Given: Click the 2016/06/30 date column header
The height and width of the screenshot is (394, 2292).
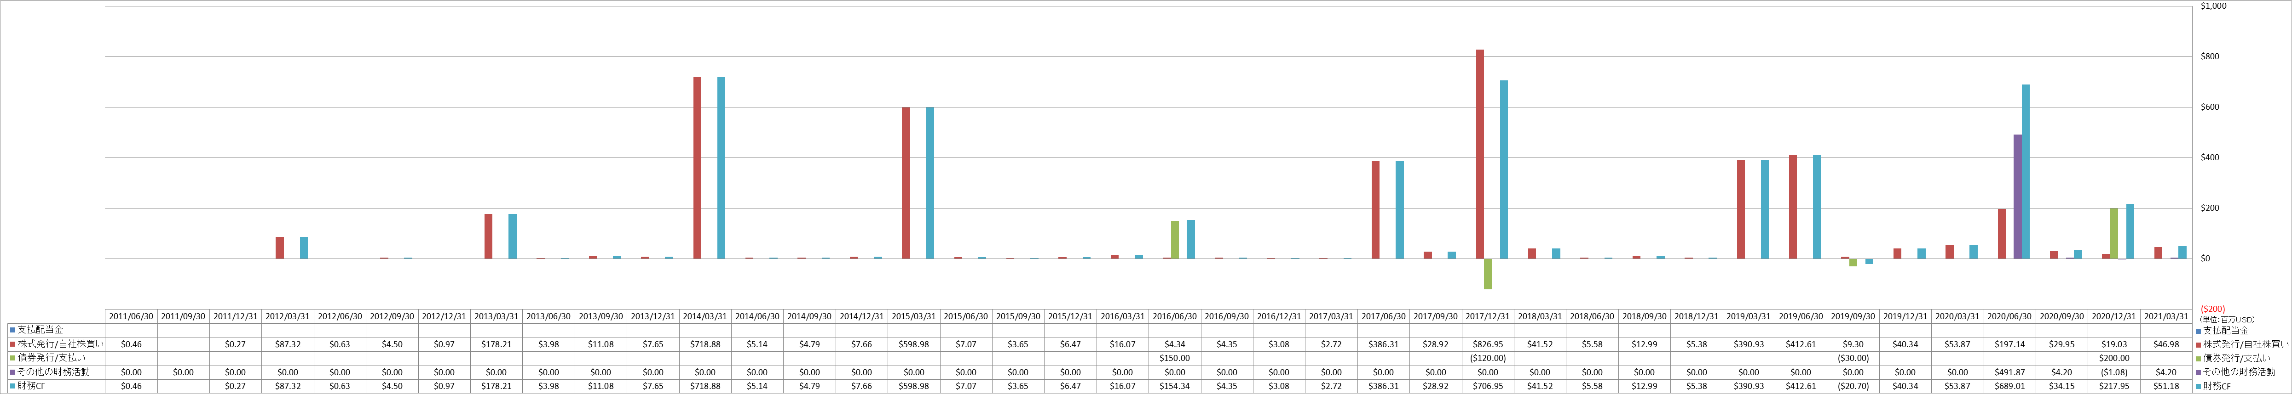Looking at the screenshot, I should [1175, 317].
